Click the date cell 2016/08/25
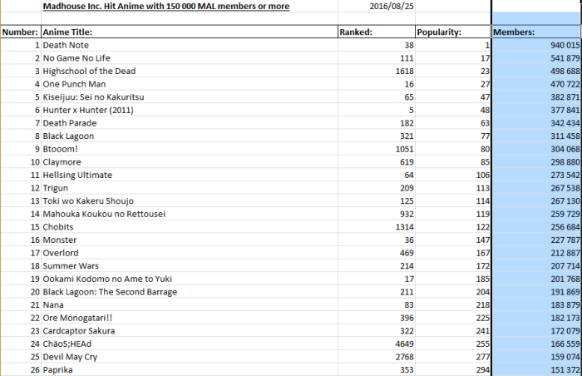Screen dimensions: 582x376 coord(377,6)
